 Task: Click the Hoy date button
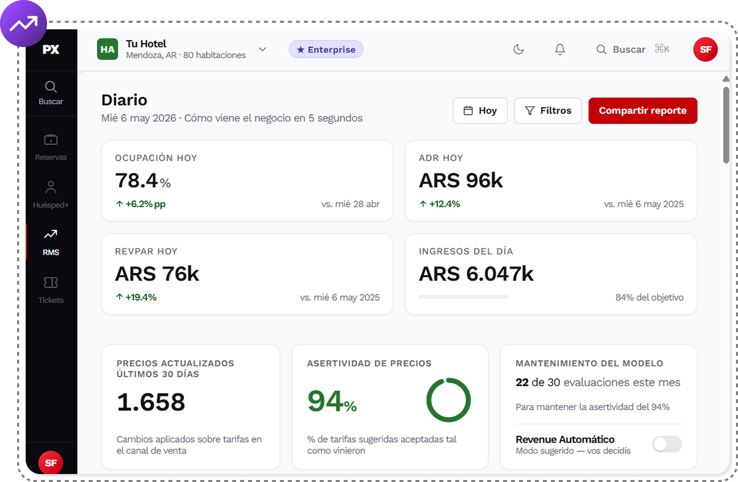tap(480, 111)
